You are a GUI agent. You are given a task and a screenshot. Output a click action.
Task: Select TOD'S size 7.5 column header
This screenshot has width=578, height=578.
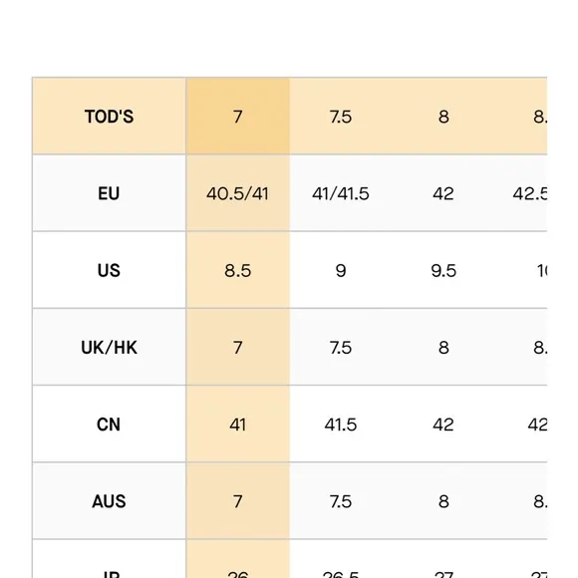341,117
